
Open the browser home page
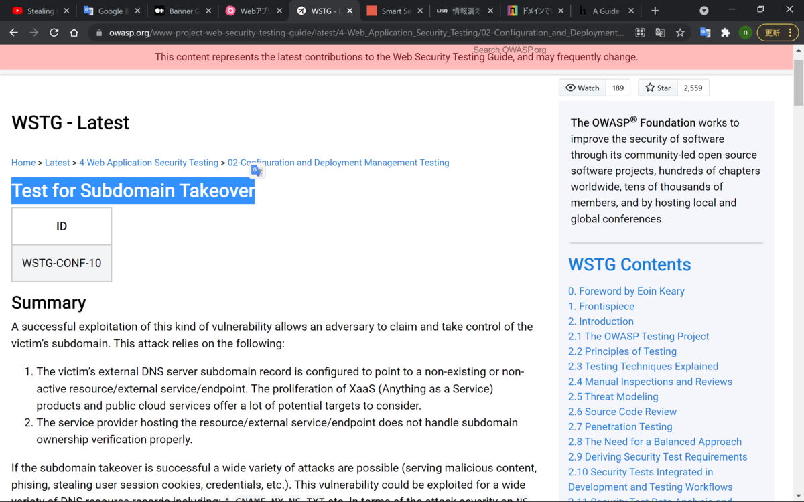(74, 33)
